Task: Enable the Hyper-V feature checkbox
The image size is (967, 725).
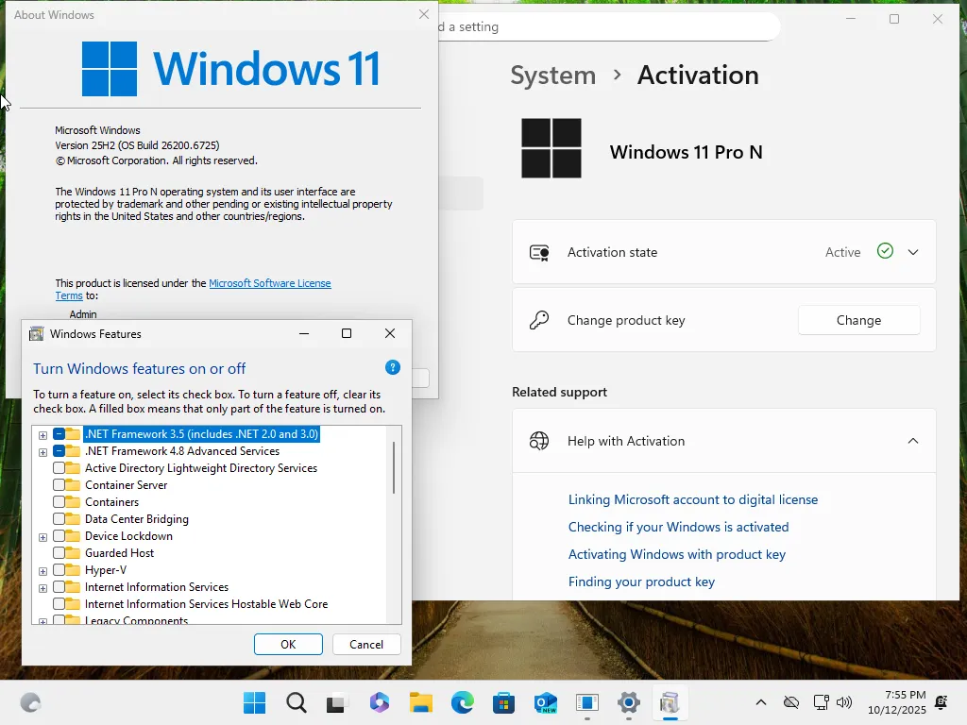Action: pos(59,570)
